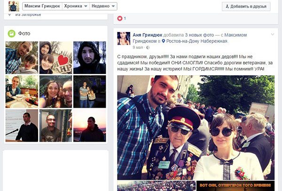Open the photo thumbnail with red heart
Screen dimensions: 282x191
click(x=56, y=58)
